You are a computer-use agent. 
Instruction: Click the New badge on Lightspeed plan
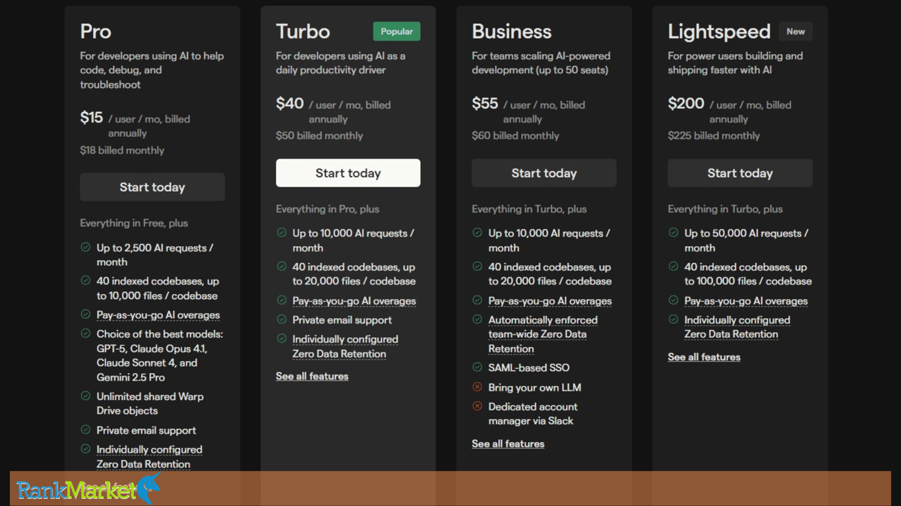[795, 31]
